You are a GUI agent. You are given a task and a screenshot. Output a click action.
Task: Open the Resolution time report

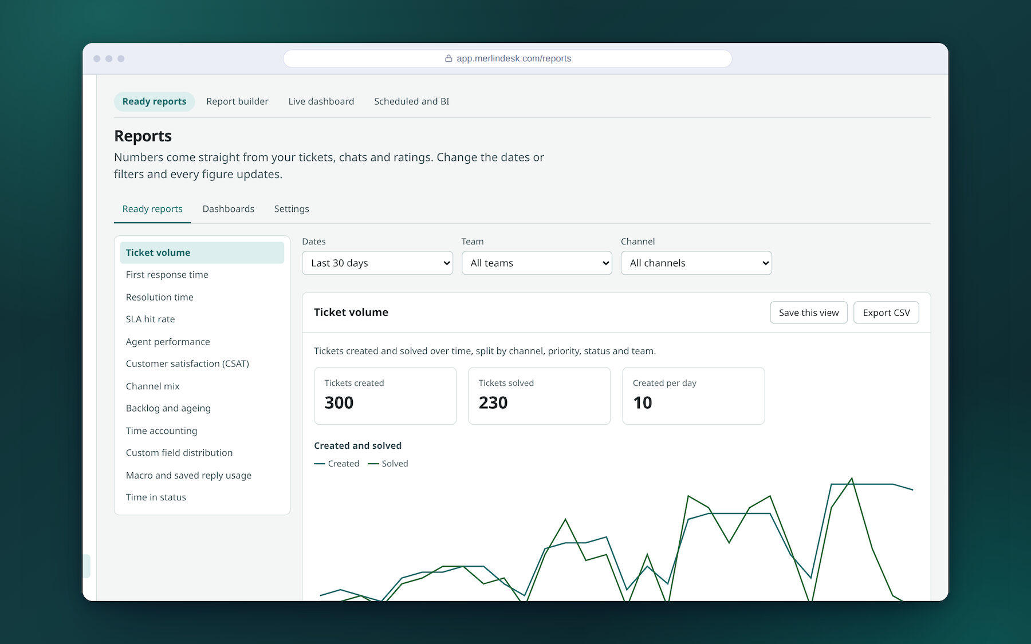(202, 297)
